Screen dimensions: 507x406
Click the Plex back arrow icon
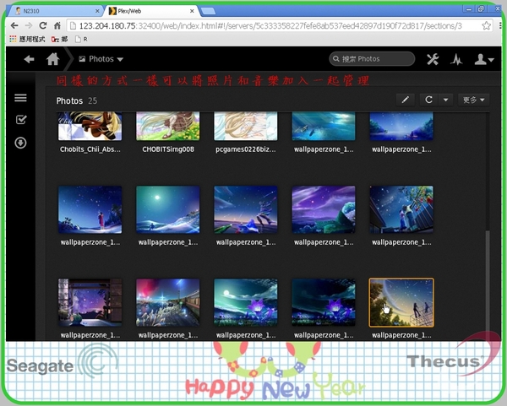(x=30, y=59)
